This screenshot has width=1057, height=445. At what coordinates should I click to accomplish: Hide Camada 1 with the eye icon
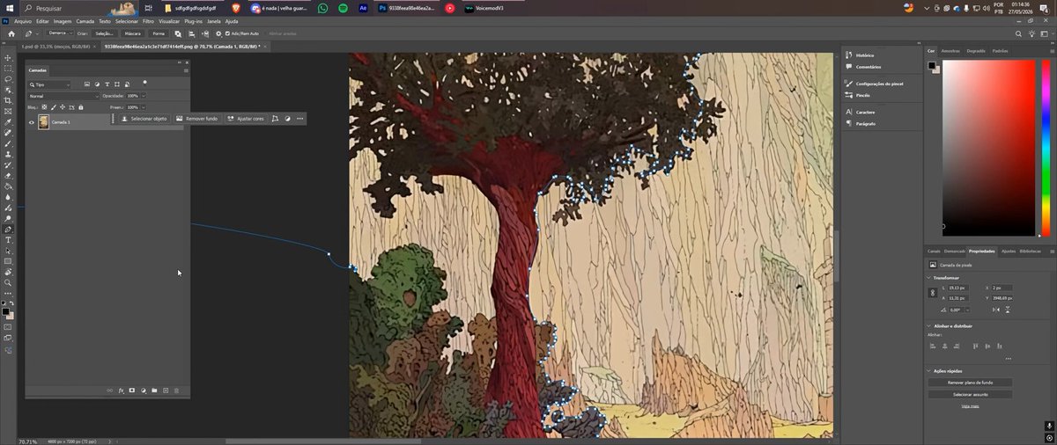(x=32, y=122)
